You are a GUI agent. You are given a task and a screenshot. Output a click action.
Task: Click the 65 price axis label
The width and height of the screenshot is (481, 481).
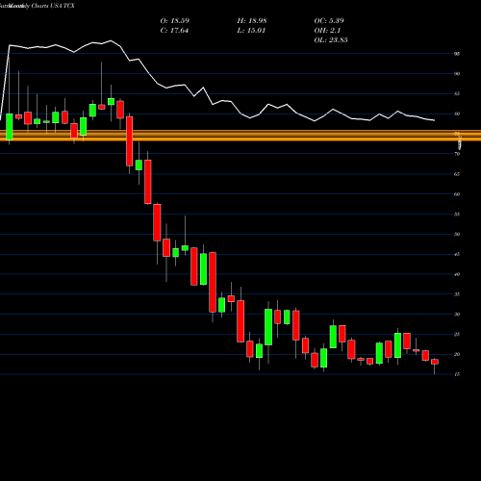pyautogui.click(x=457, y=174)
